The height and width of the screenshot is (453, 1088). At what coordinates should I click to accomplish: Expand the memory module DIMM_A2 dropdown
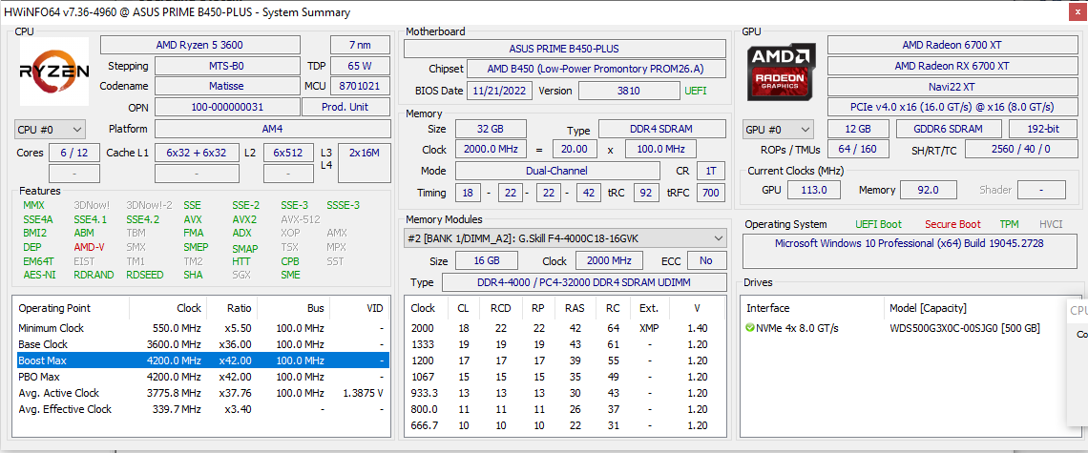(x=565, y=238)
